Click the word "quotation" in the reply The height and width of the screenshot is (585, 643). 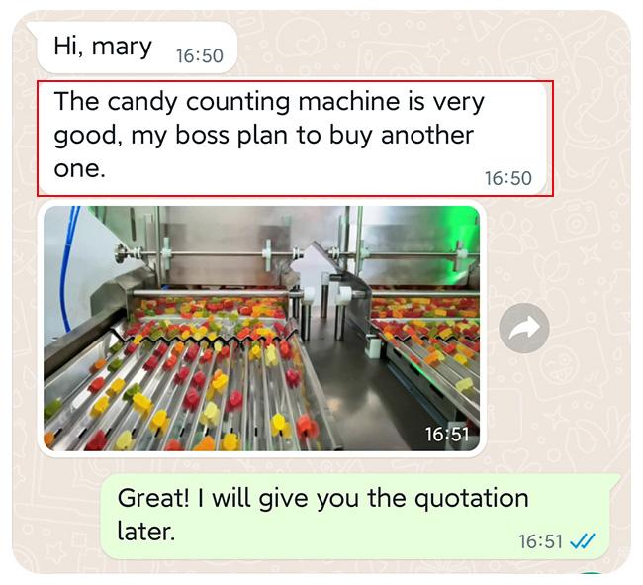[x=471, y=499]
